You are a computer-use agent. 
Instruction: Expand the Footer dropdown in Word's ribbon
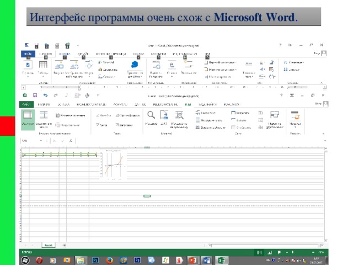coord(221,70)
